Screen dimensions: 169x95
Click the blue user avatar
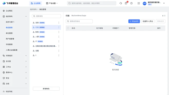(x=145, y=3)
